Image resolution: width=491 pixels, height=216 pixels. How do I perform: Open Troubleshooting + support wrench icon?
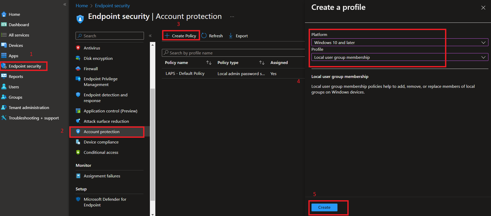click(x=4, y=118)
